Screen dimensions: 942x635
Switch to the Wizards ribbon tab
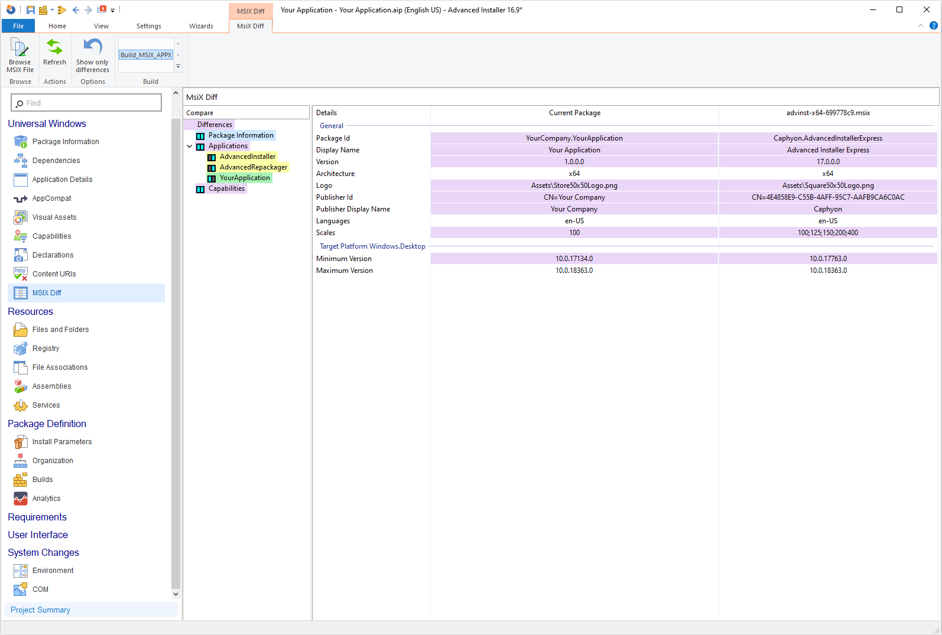point(201,26)
